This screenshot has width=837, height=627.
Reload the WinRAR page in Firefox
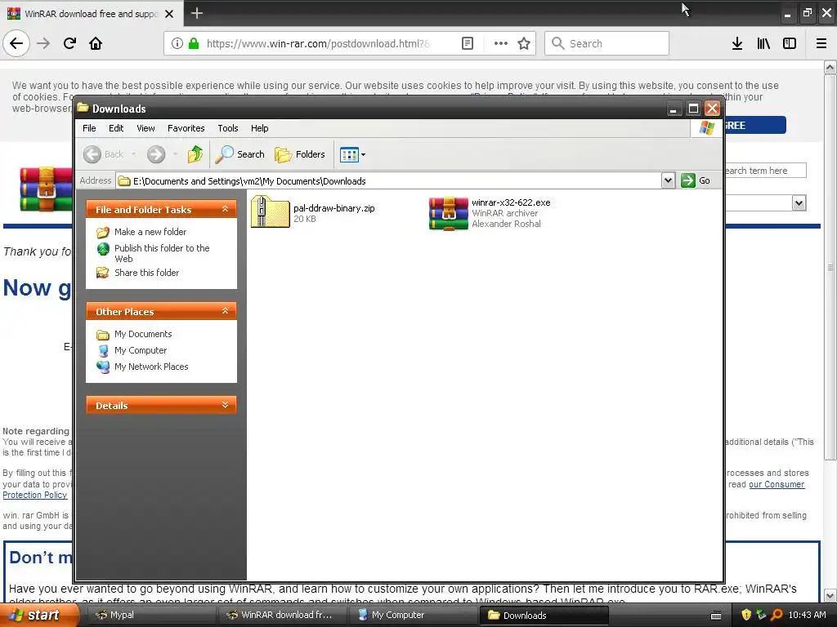point(69,43)
